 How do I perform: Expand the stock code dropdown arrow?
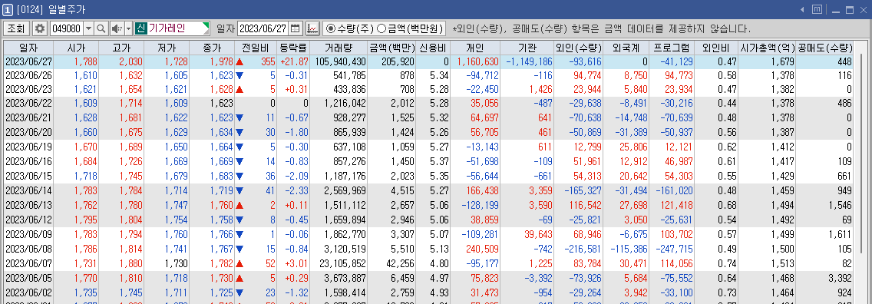click(88, 28)
